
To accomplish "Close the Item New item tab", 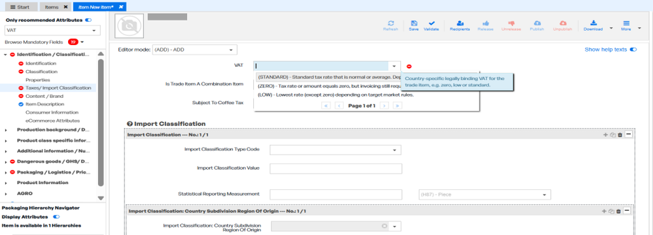I will coord(121,7).
